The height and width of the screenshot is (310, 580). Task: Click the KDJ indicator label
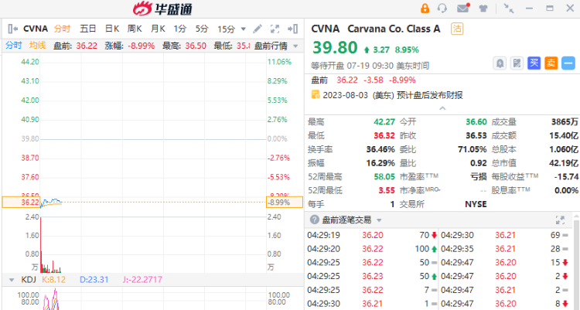point(29,279)
